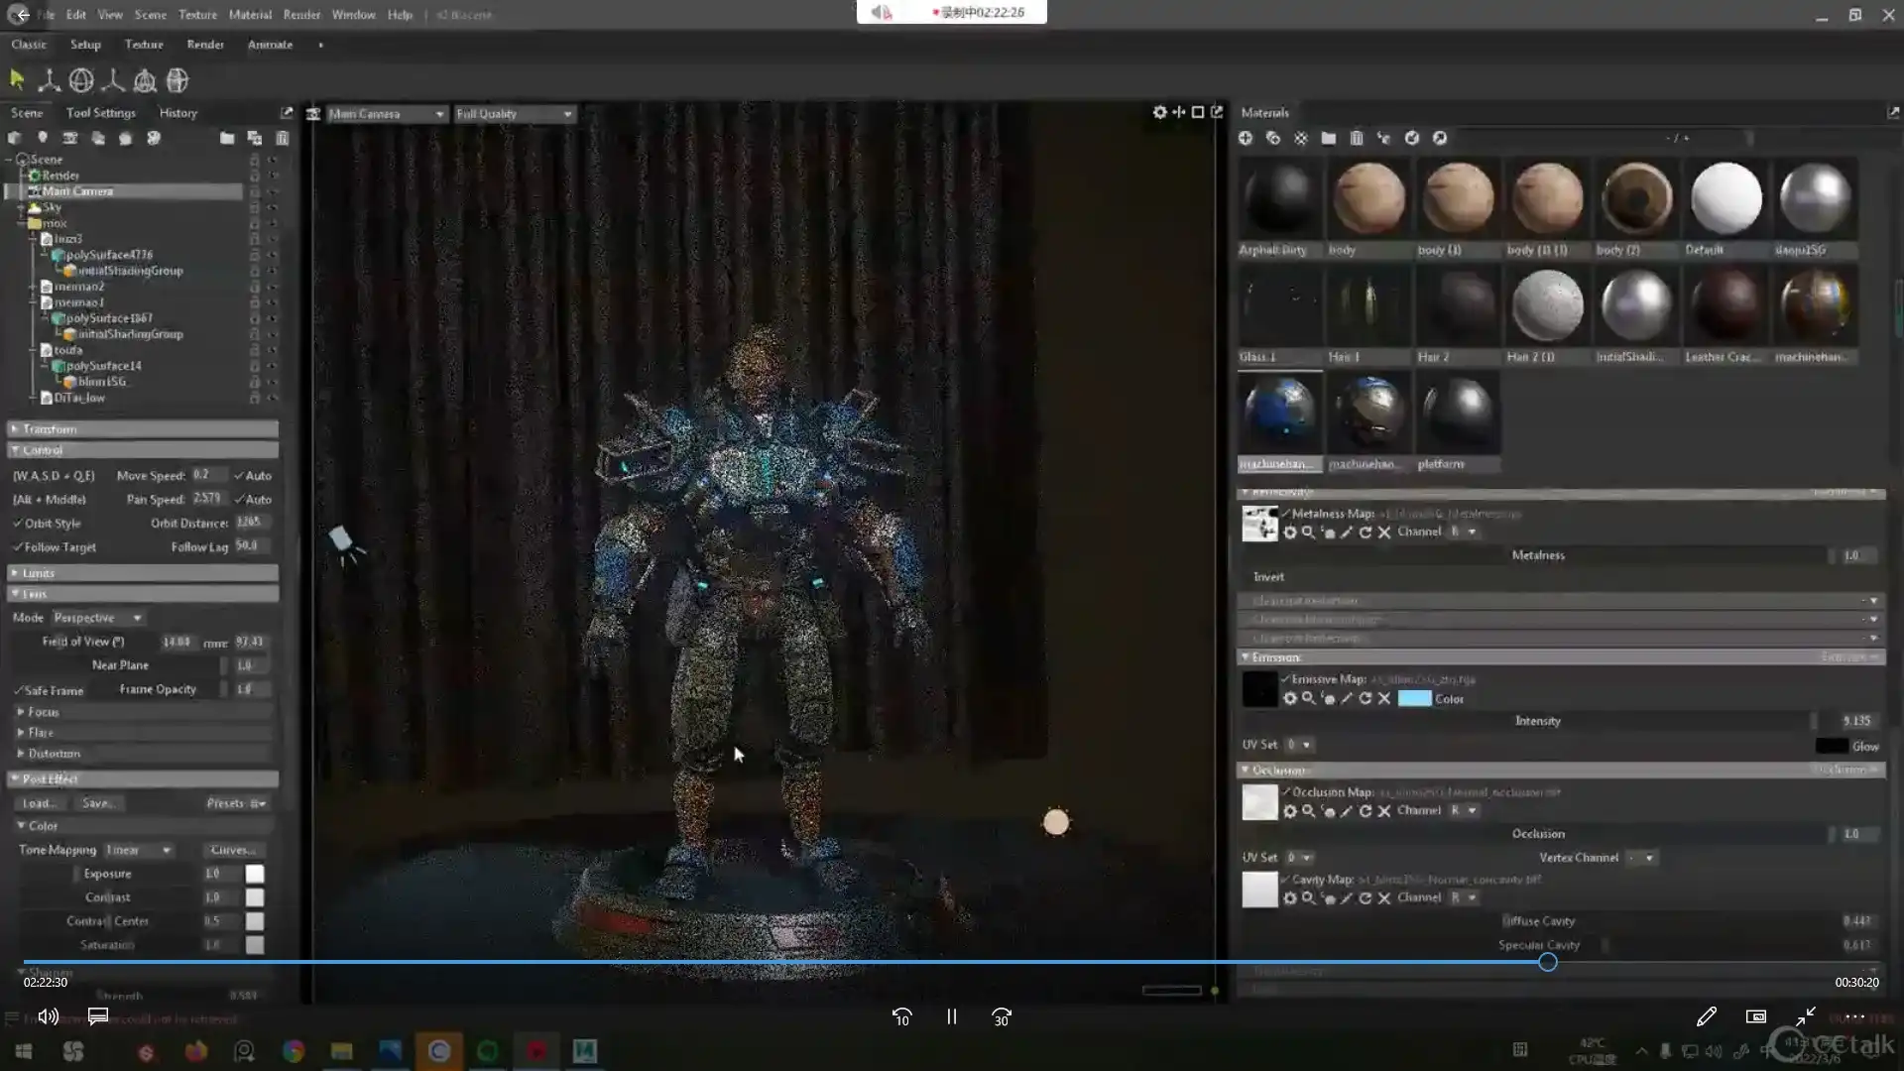Toggle the Orbit Style checkbox

pyautogui.click(x=18, y=524)
